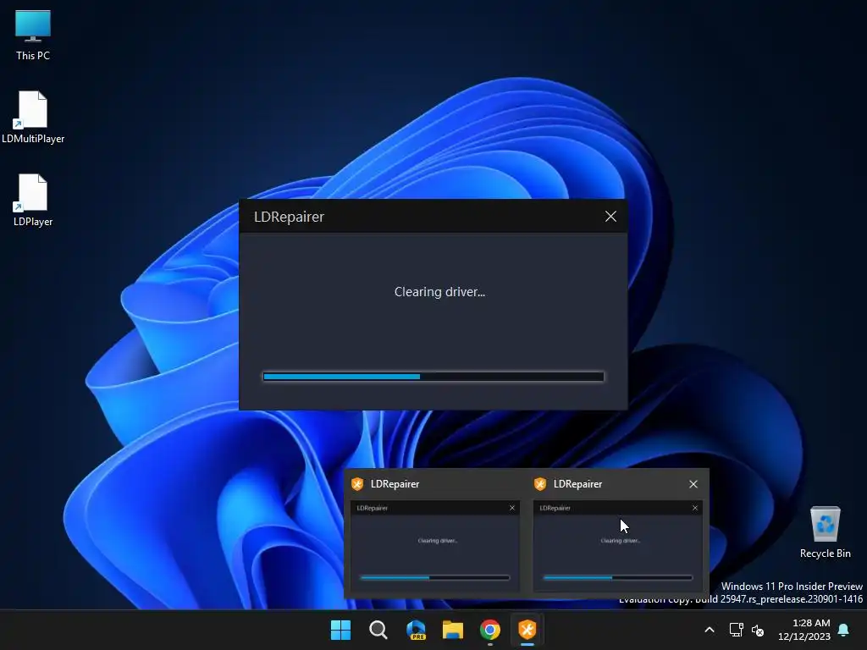Open LDPlayer desktop shortcut
This screenshot has height=650, width=867.
[x=33, y=200]
